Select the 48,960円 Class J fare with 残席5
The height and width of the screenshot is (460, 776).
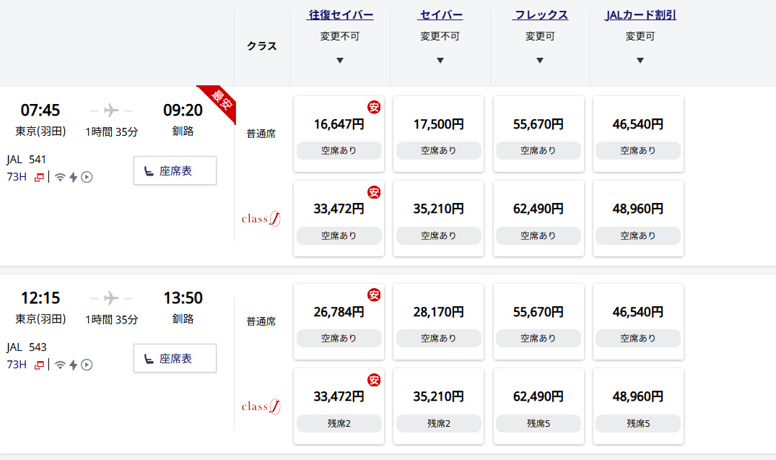tap(638, 406)
